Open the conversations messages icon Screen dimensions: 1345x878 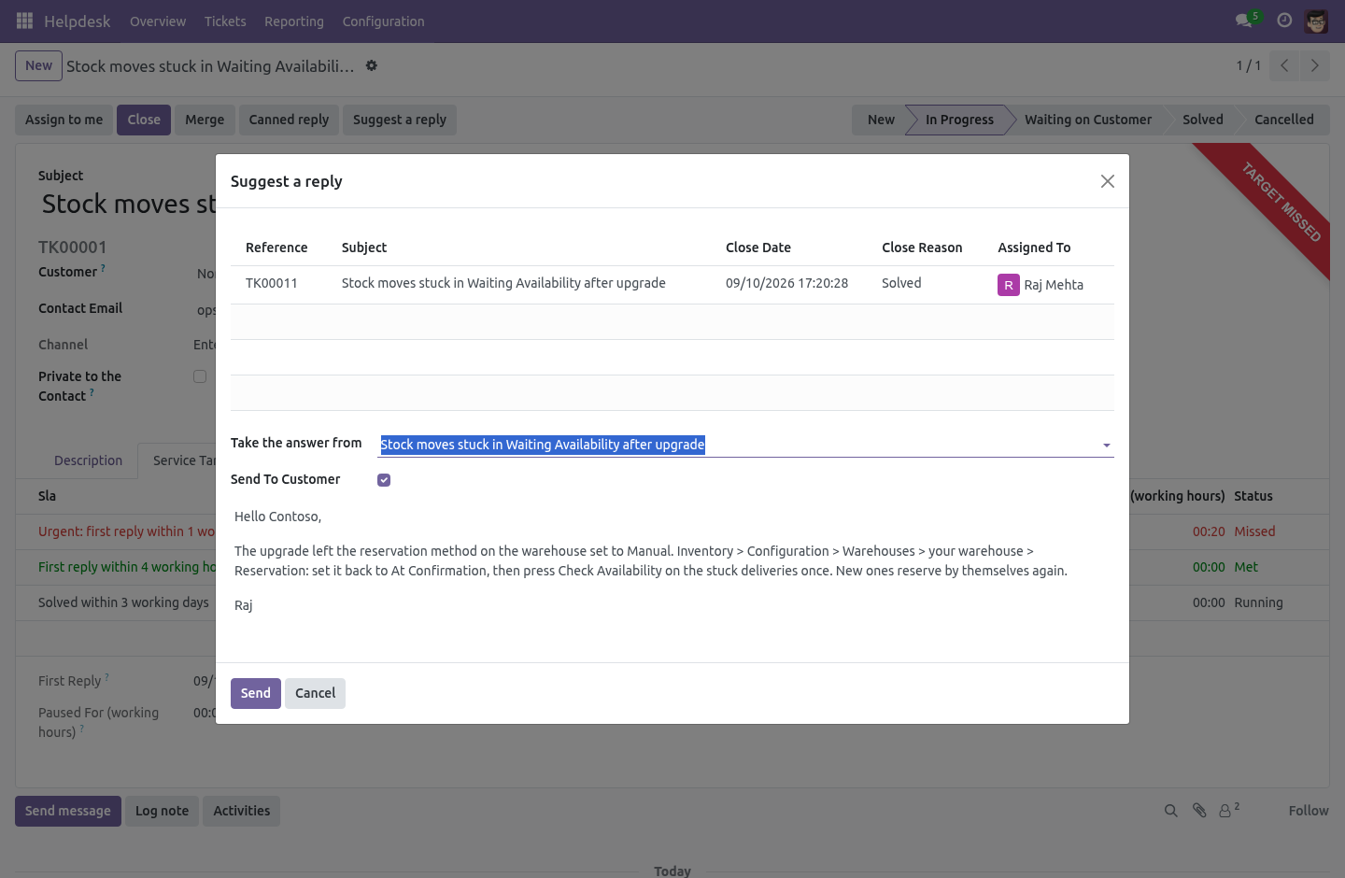(x=1243, y=21)
